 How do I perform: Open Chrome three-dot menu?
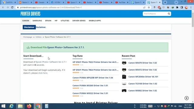(x=191, y=7)
